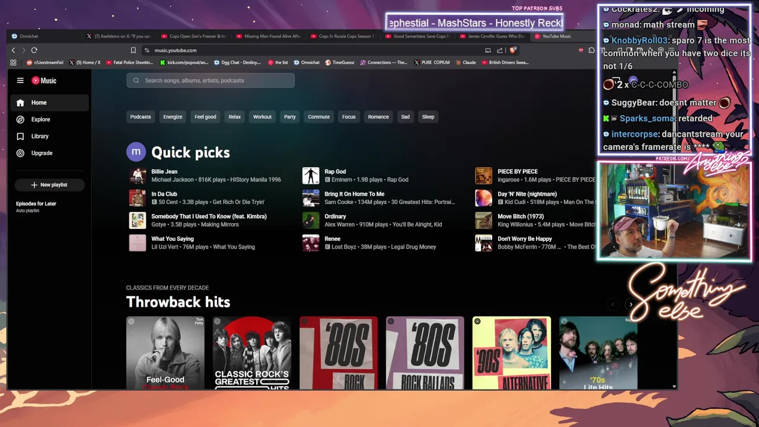759x427 pixels.
Task: Click the YouTube Music logo
Action: [44, 81]
